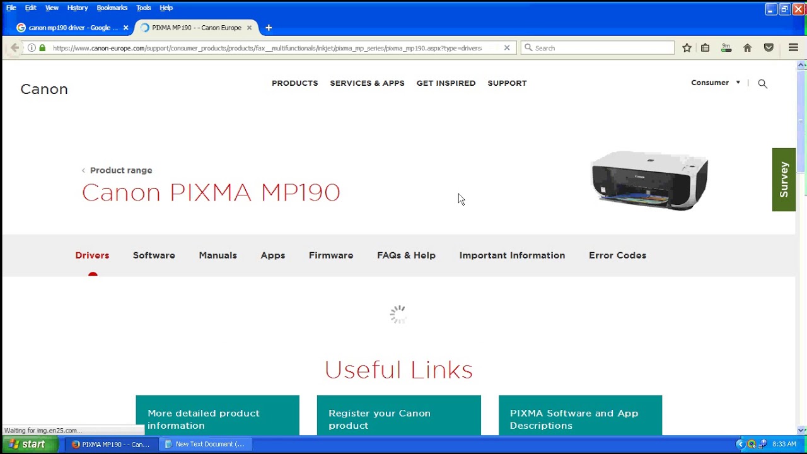Viewport: 807px width, 454px height.
Task: Show bookmarks list icon in toolbar
Action: pos(705,48)
